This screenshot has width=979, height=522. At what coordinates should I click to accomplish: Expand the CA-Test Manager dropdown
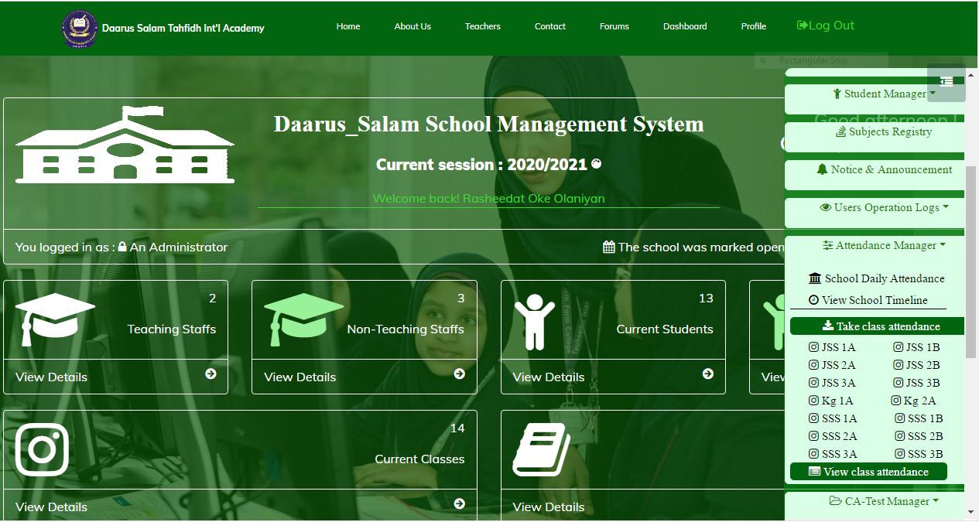885,502
